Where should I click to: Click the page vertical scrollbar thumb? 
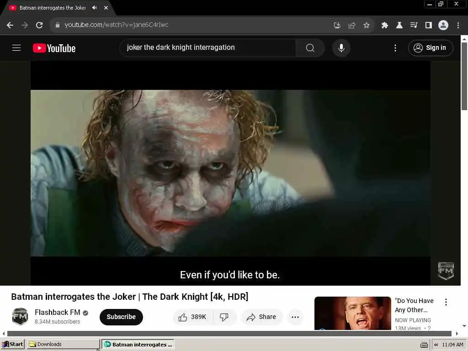[464, 76]
